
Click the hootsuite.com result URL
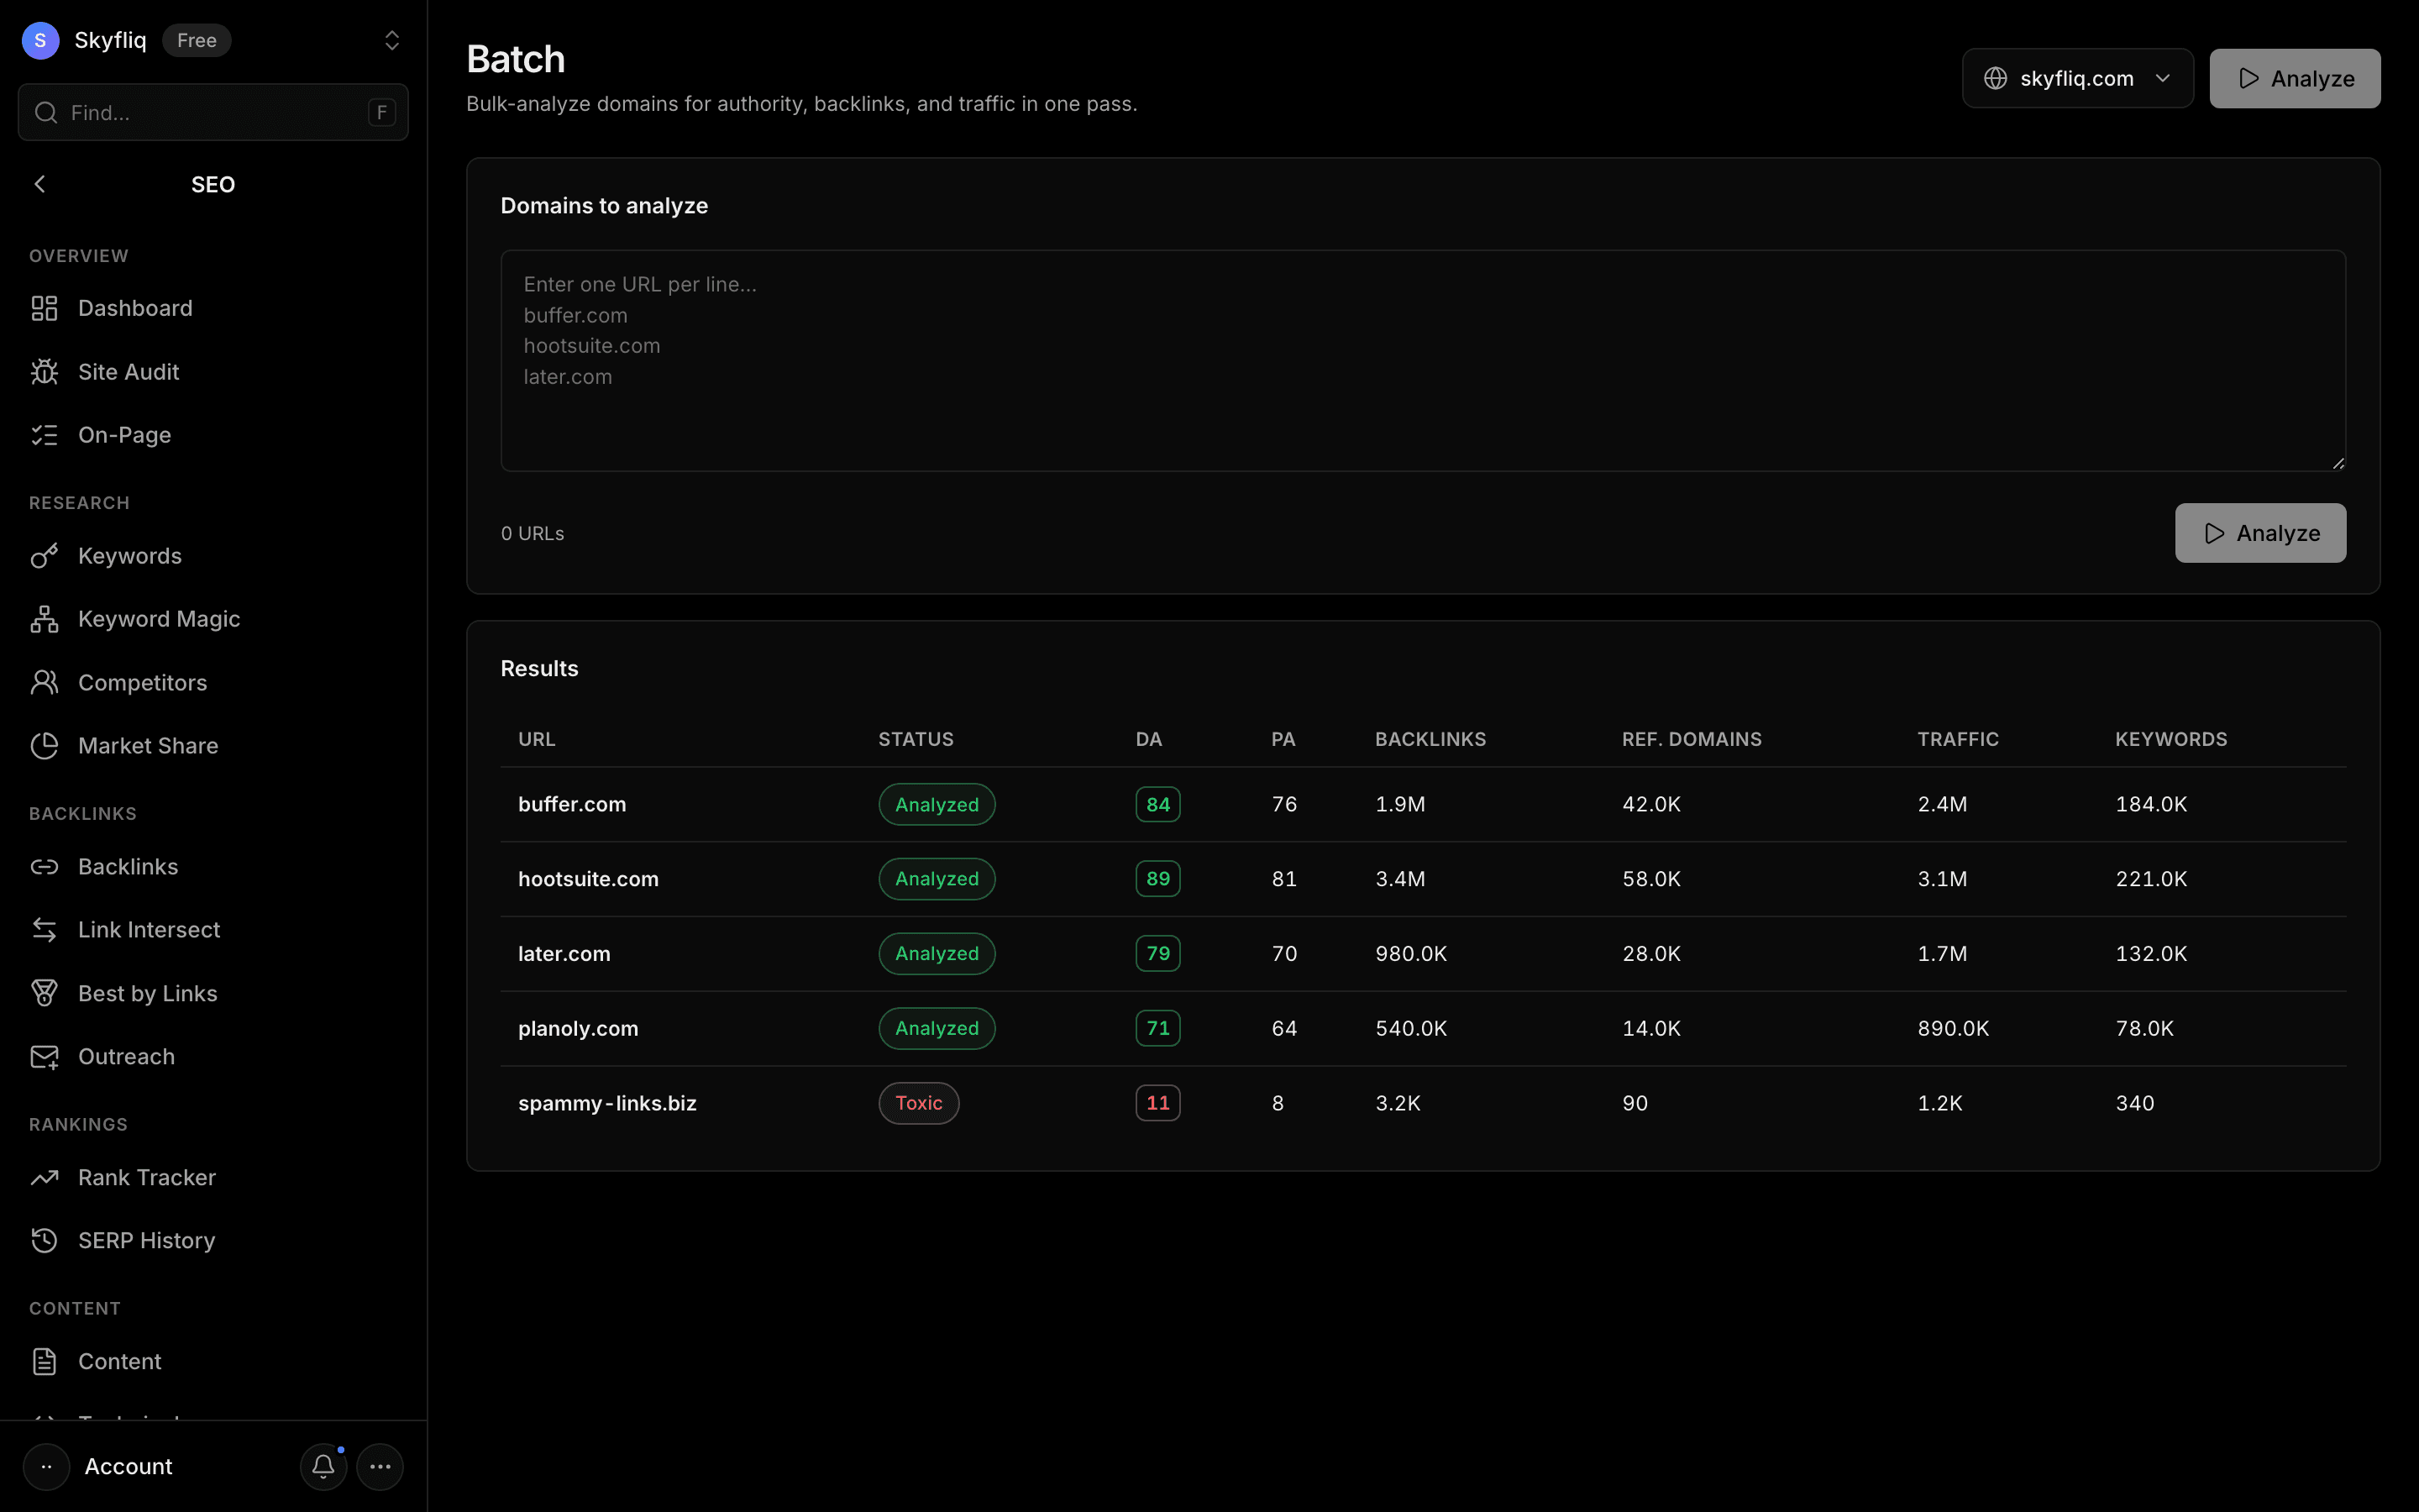point(588,879)
